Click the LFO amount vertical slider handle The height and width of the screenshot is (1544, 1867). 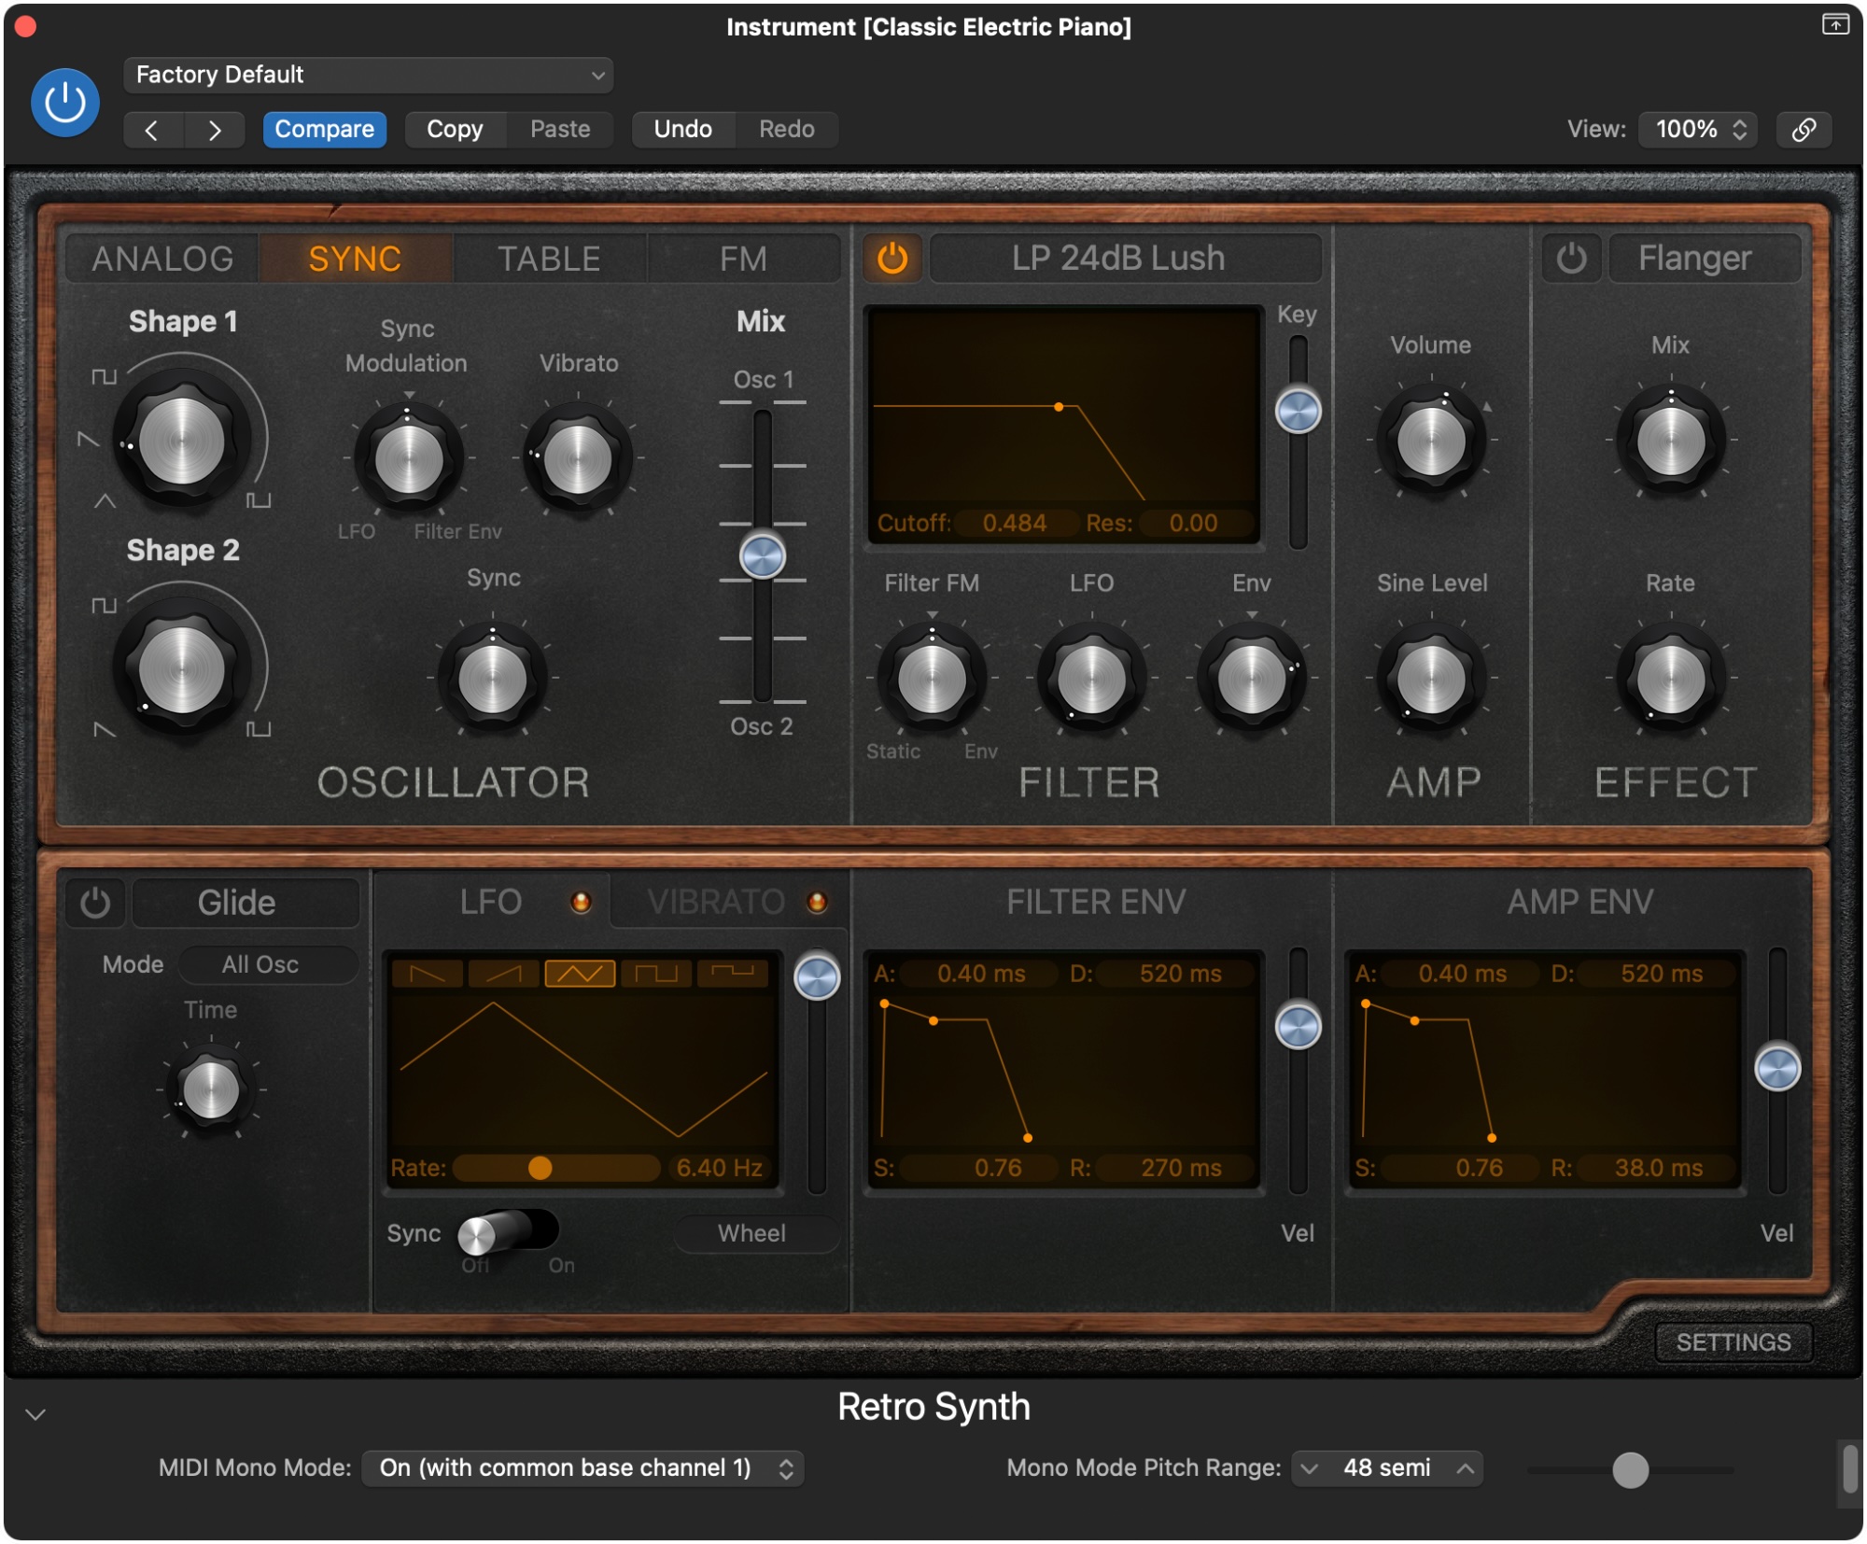click(817, 978)
